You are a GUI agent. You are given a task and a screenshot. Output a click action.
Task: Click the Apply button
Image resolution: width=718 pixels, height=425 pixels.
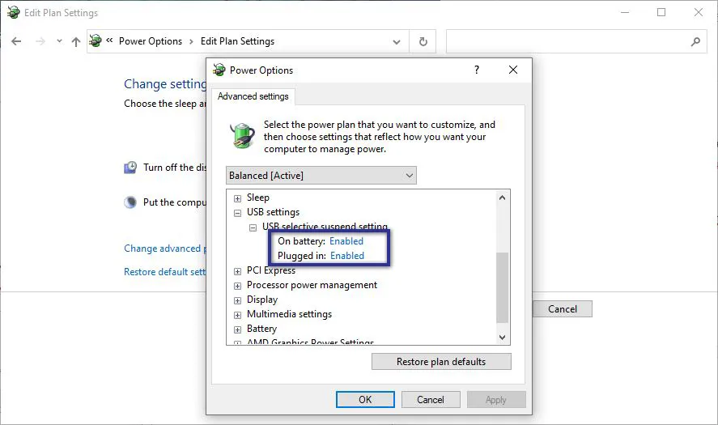coord(496,400)
